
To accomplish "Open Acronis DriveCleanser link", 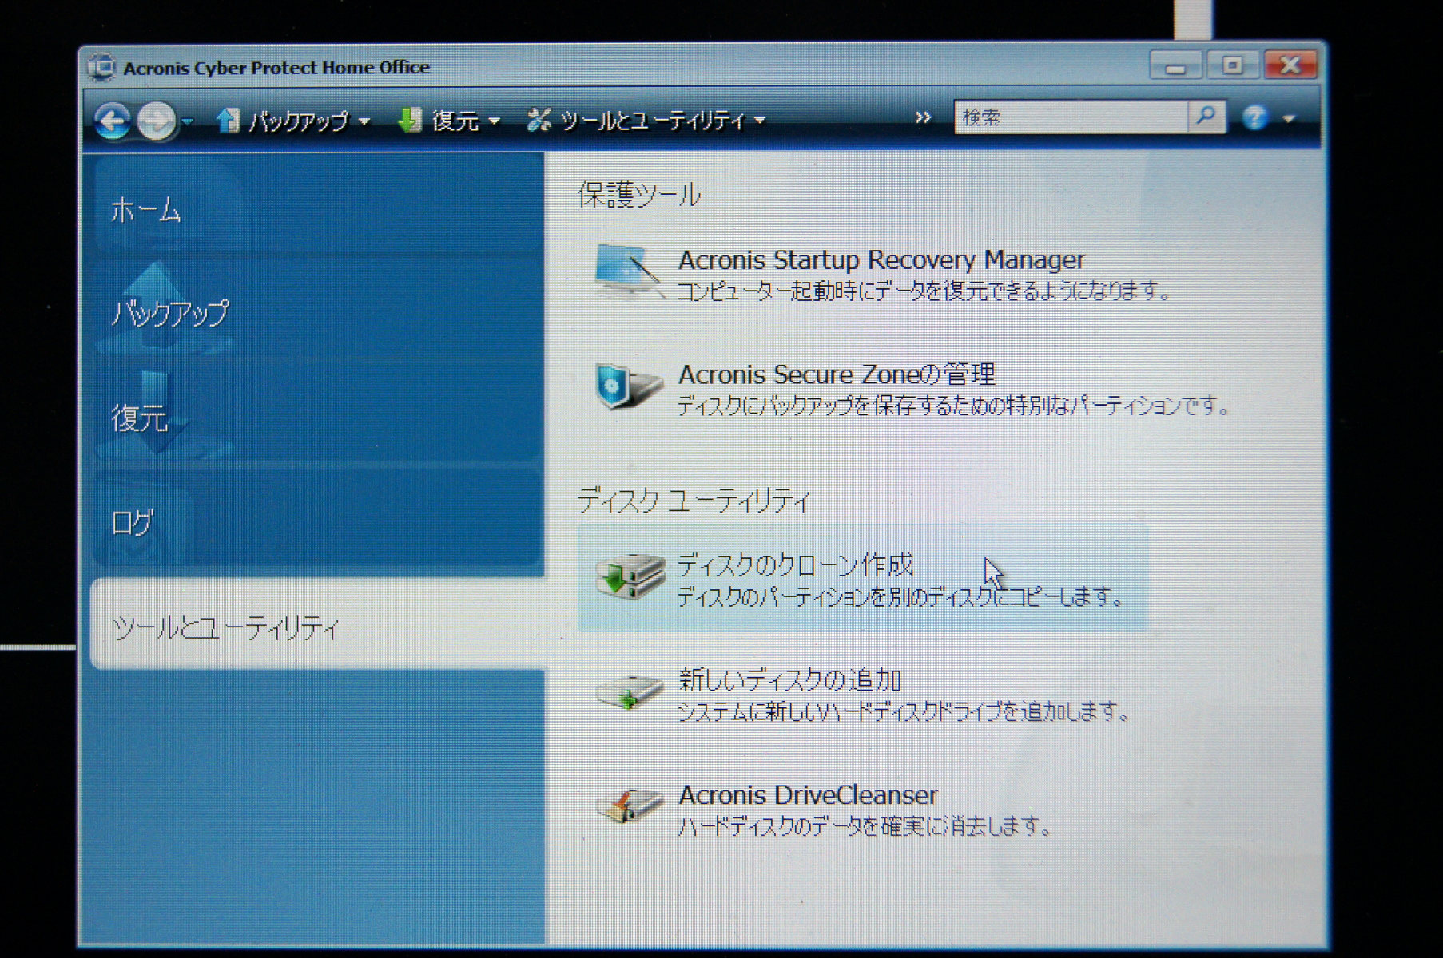I will click(808, 795).
